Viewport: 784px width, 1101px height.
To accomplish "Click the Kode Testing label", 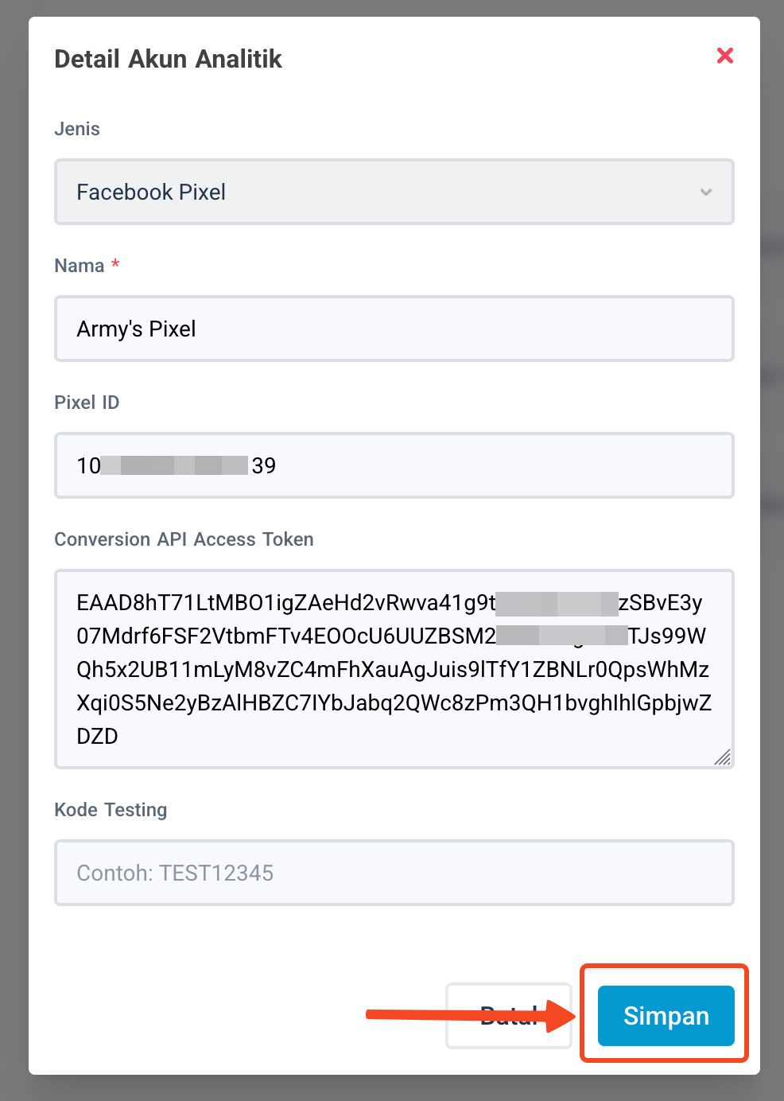I will [x=111, y=809].
